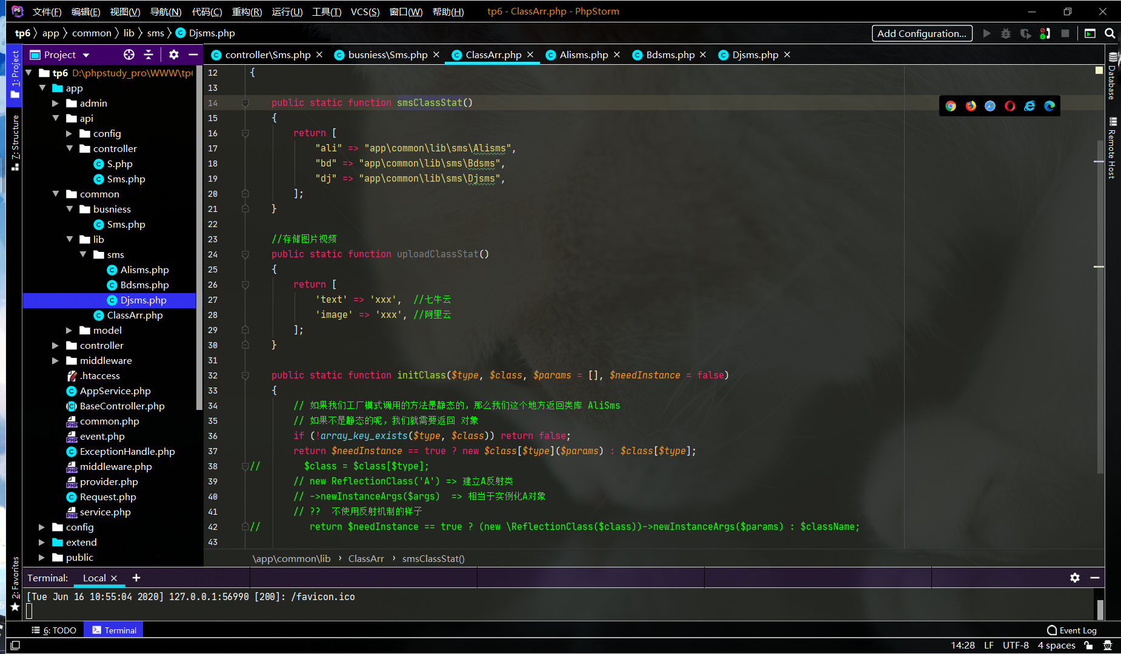Screen dimensions: 1121x654
Task: Switch to Alisms.php editor tab
Action: pyautogui.click(x=584, y=54)
